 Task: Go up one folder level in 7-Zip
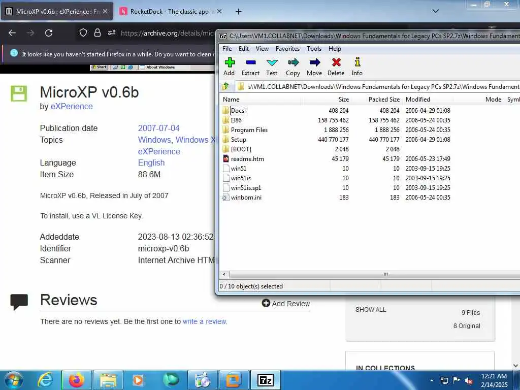pyautogui.click(x=226, y=86)
